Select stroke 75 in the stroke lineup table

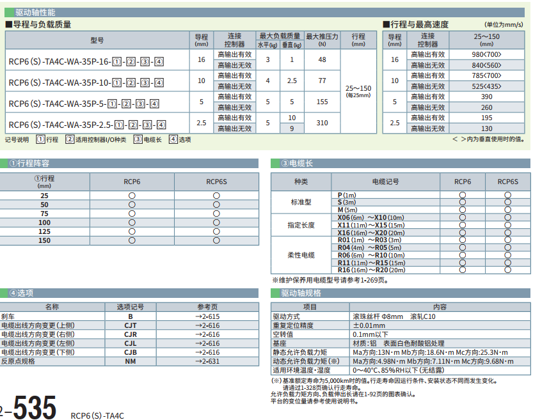click(44, 214)
